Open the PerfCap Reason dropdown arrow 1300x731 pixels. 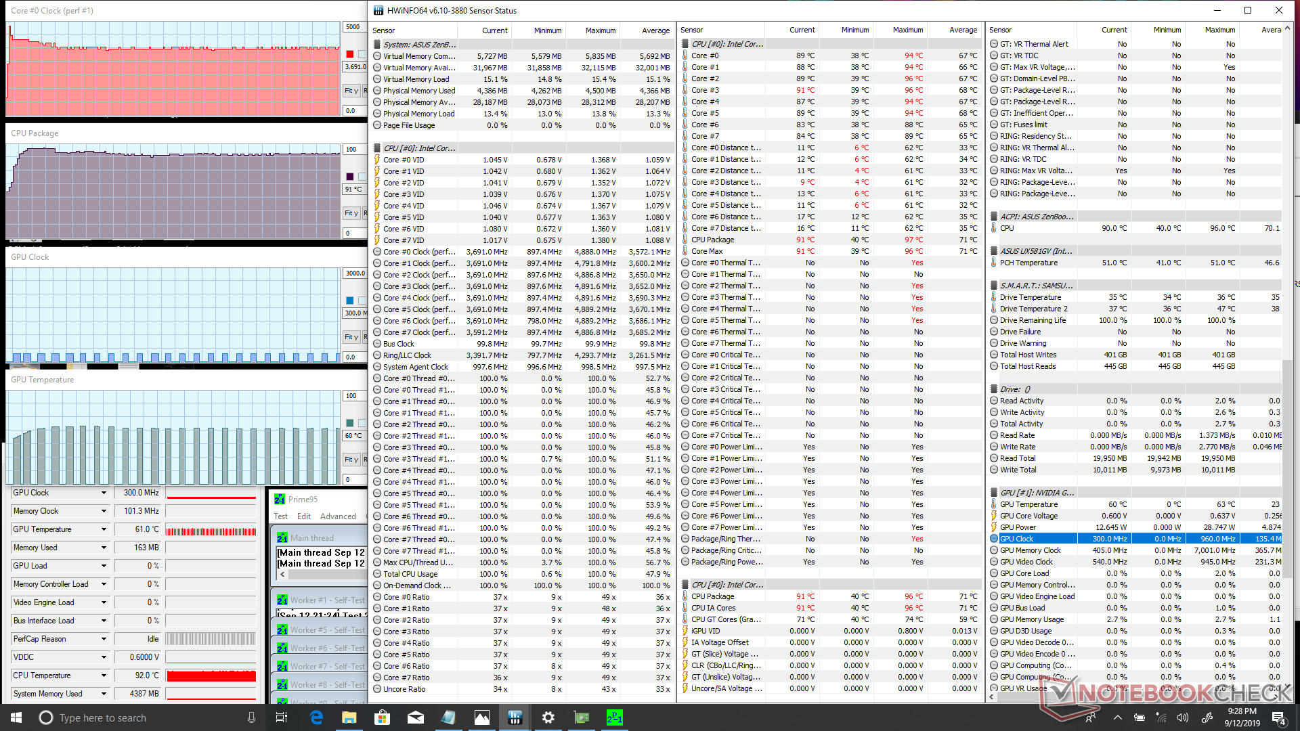point(104,639)
